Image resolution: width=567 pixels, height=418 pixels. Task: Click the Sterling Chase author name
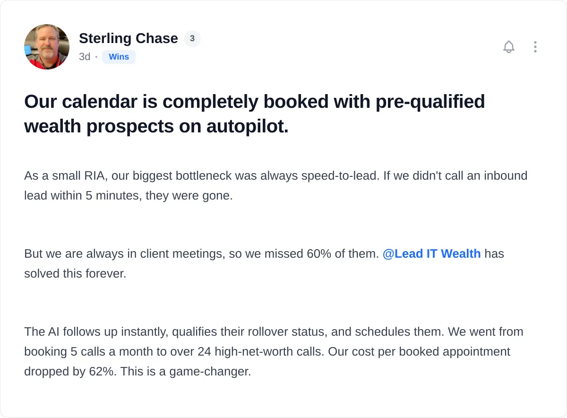pos(129,38)
